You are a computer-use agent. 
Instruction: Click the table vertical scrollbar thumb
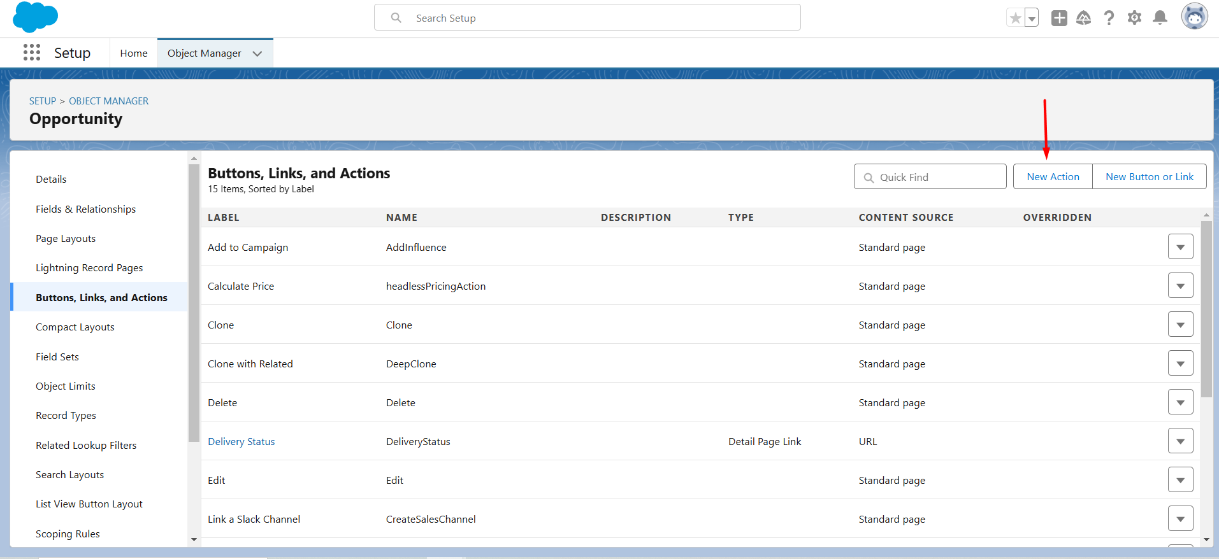(1206, 309)
